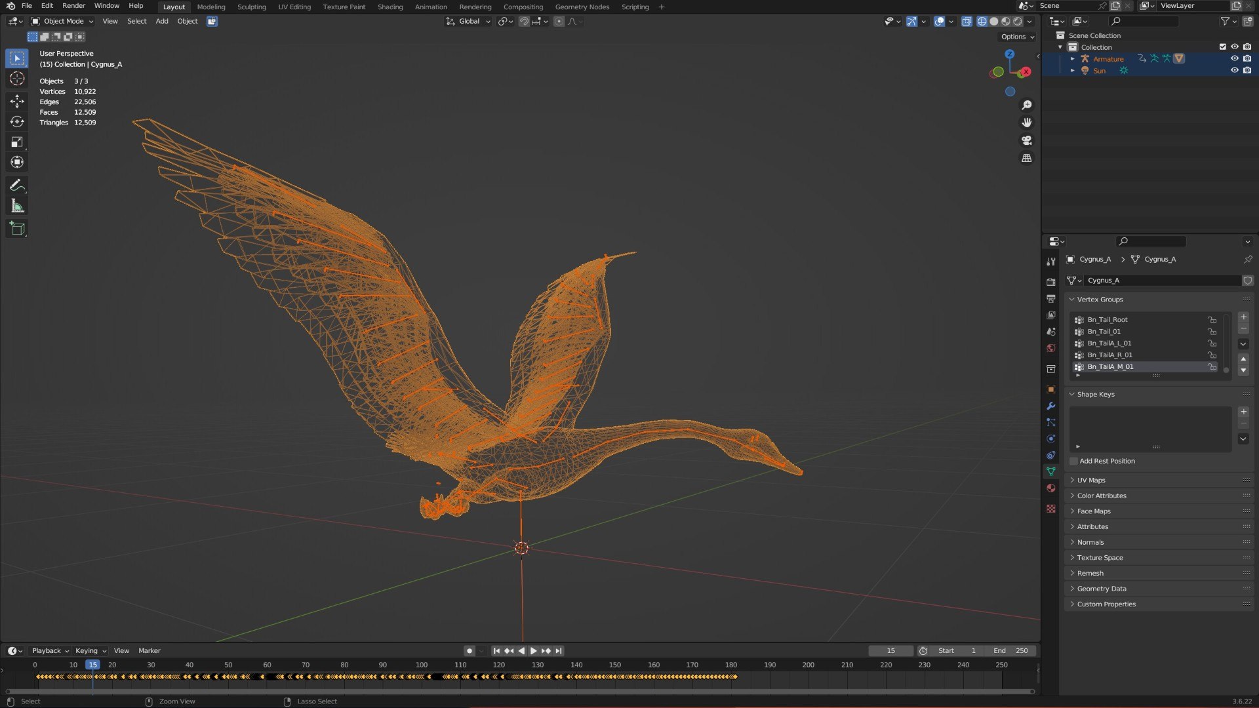Select the Rotate tool
This screenshot has width=1259, height=708.
[17, 121]
